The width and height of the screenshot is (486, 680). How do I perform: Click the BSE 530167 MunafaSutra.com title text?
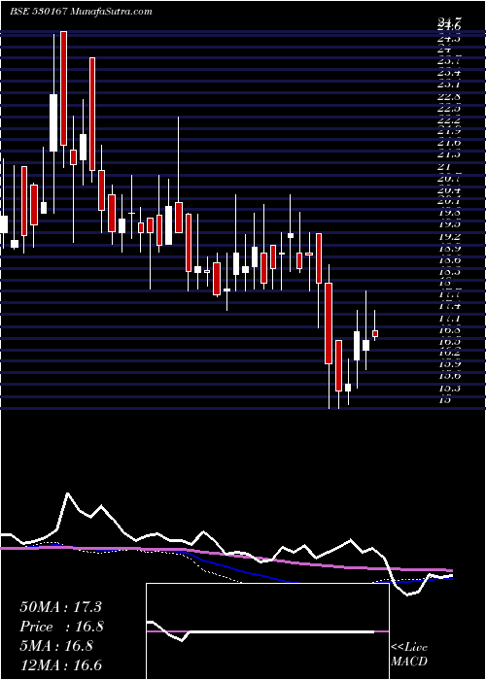click(81, 12)
